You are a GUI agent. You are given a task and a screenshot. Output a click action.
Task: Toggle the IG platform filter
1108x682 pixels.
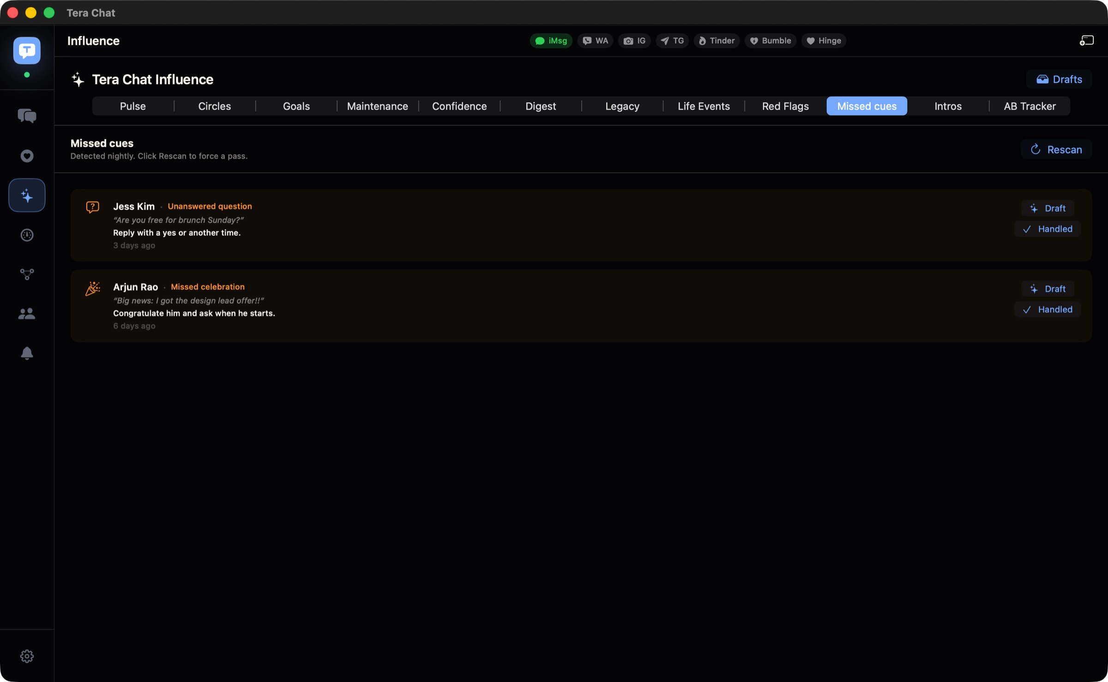(x=634, y=41)
